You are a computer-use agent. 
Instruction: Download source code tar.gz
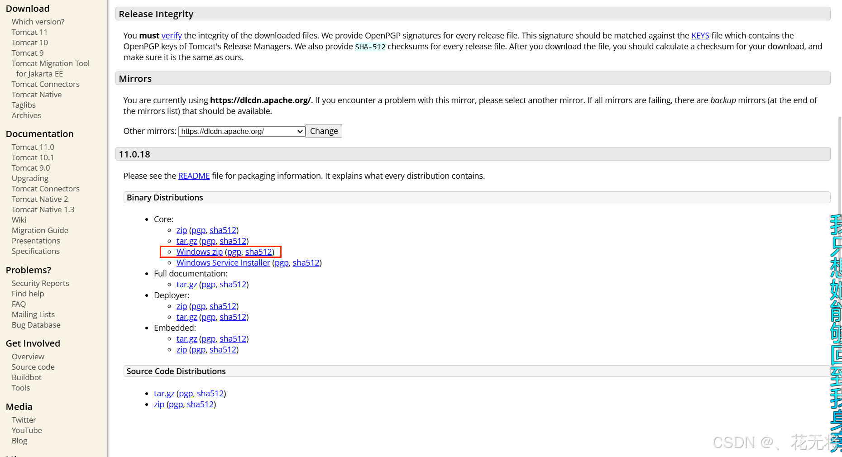[164, 393]
